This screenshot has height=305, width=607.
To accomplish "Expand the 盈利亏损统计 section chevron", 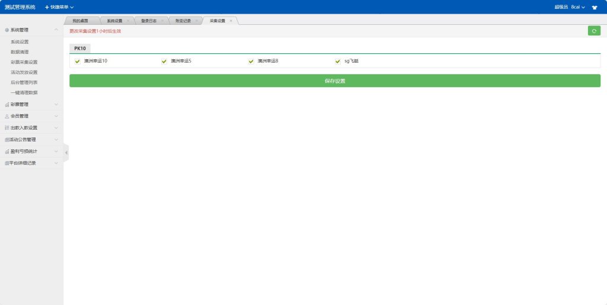I will pos(56,151).
